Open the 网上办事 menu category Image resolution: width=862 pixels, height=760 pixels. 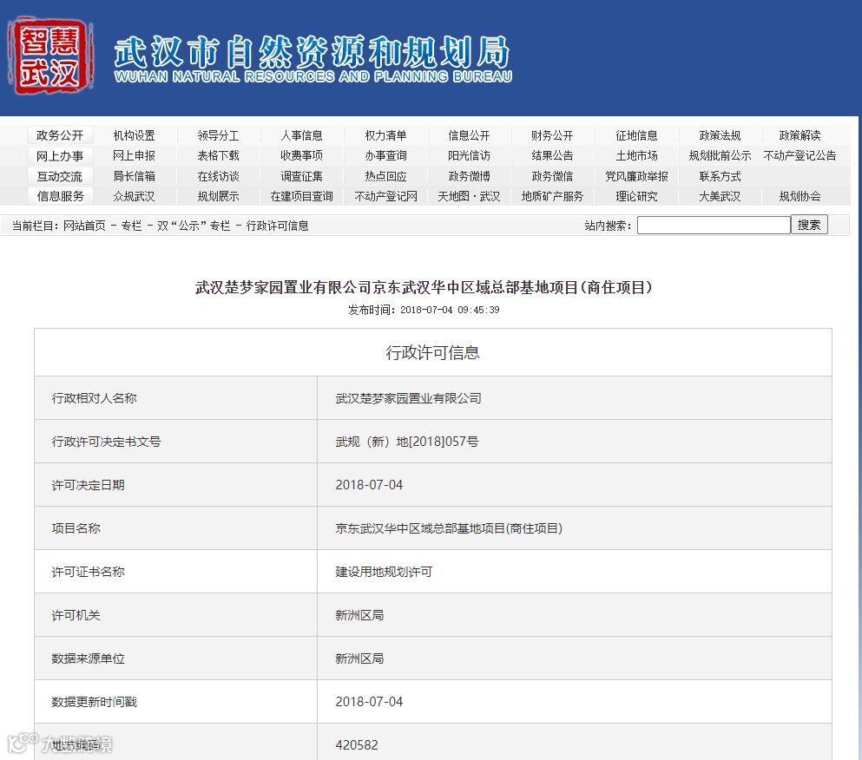[60, 156]
